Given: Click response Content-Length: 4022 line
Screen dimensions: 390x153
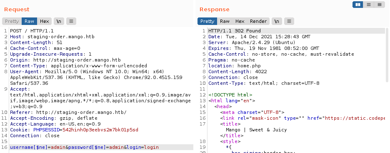Looking at the screenshot, I should coord(237,72).
